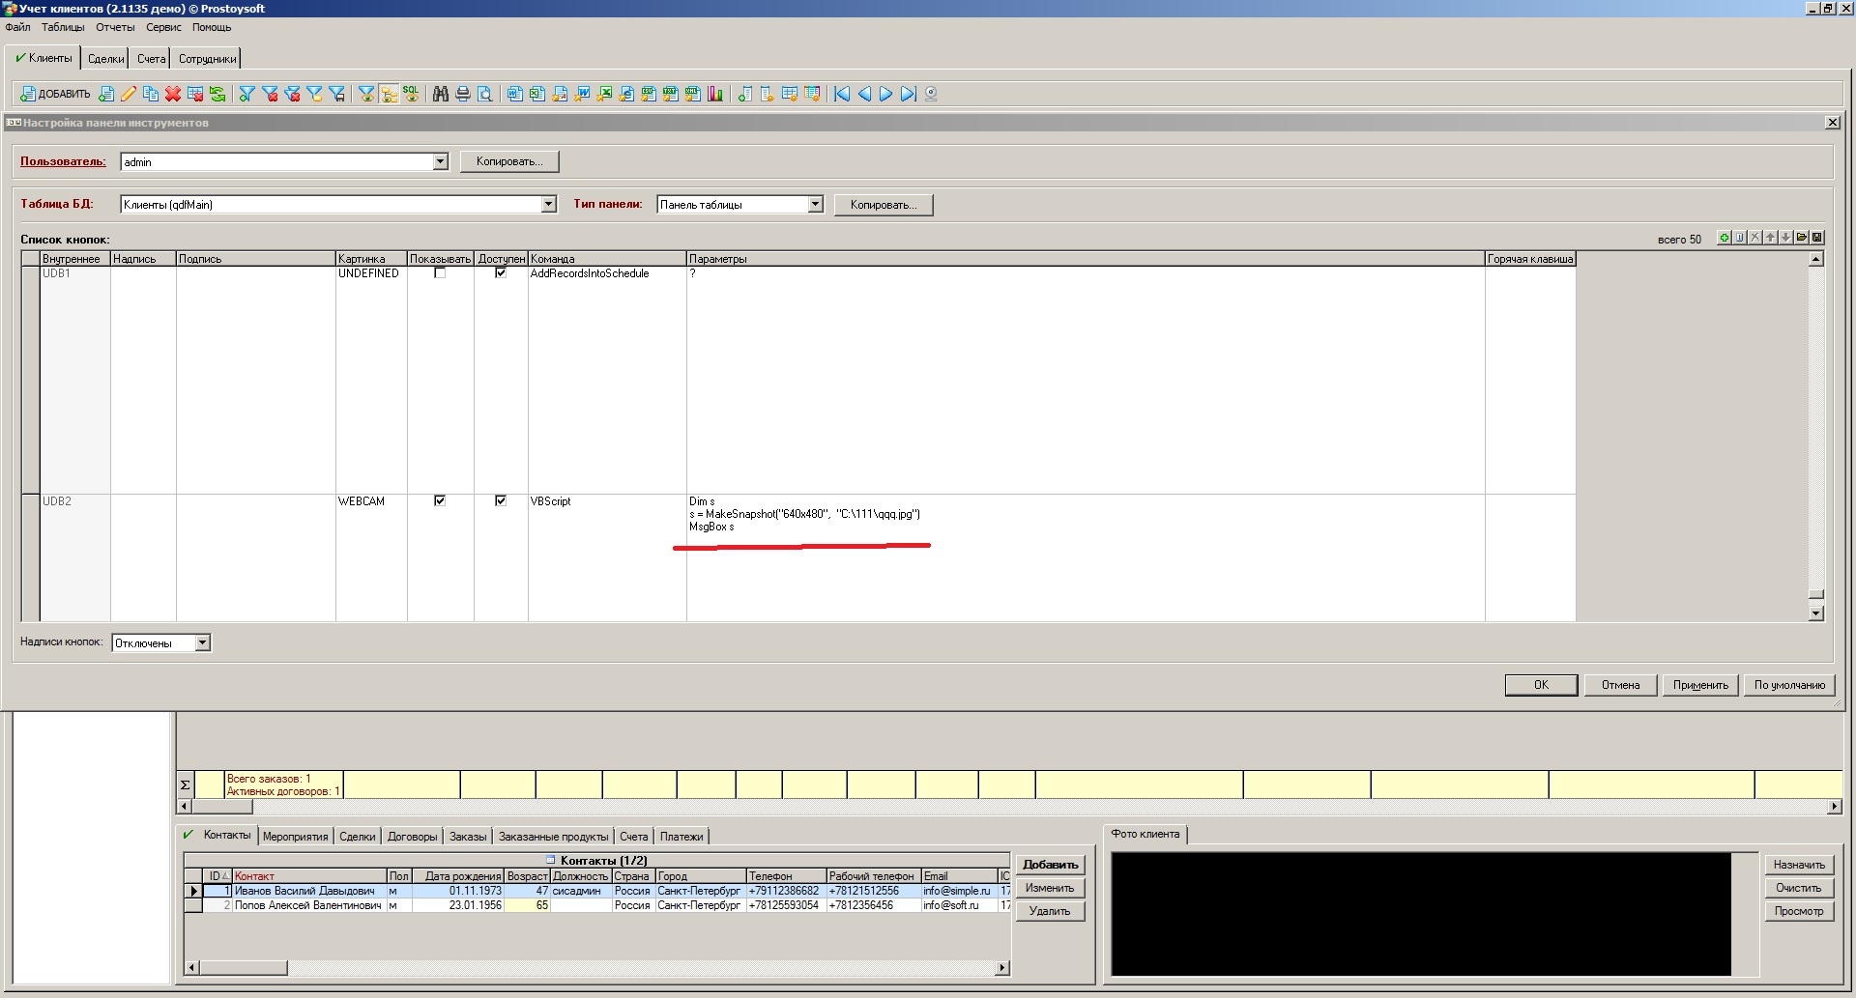Expand the Таблица БД dropdown
This screenshot has width=1856, height=998.
pyautogui.click(x=548, y=204)
